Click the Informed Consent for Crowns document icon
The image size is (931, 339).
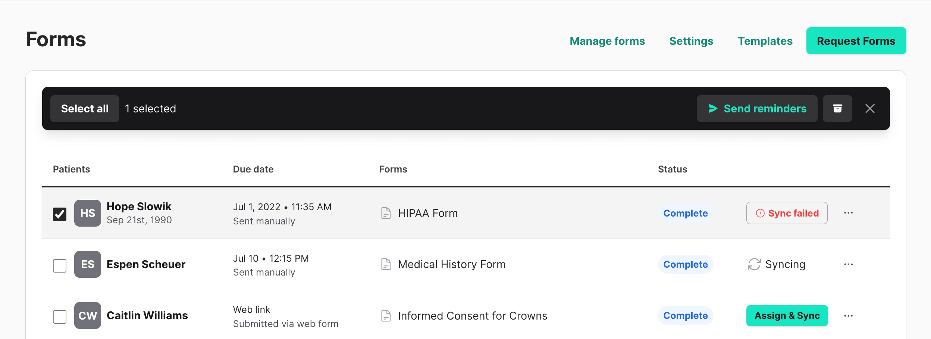click(386, 316)
